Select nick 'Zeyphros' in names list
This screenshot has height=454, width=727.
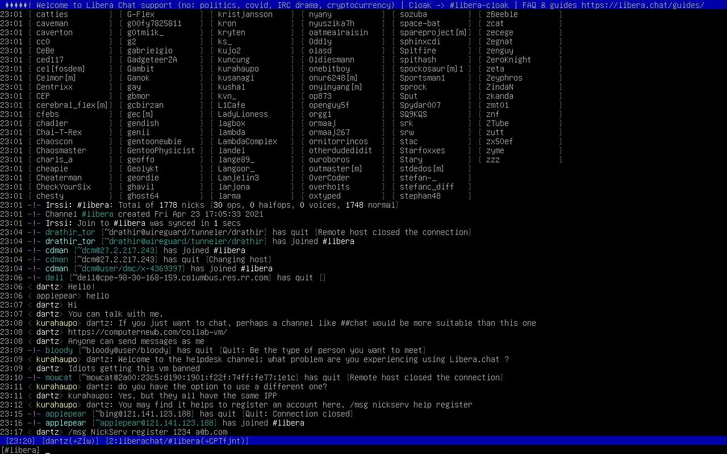coord(504,78)
